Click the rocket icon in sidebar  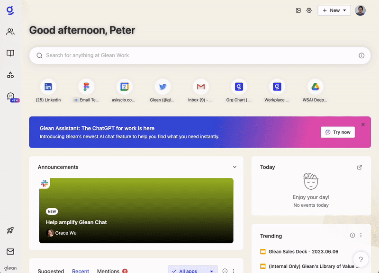tap(10, 230)
